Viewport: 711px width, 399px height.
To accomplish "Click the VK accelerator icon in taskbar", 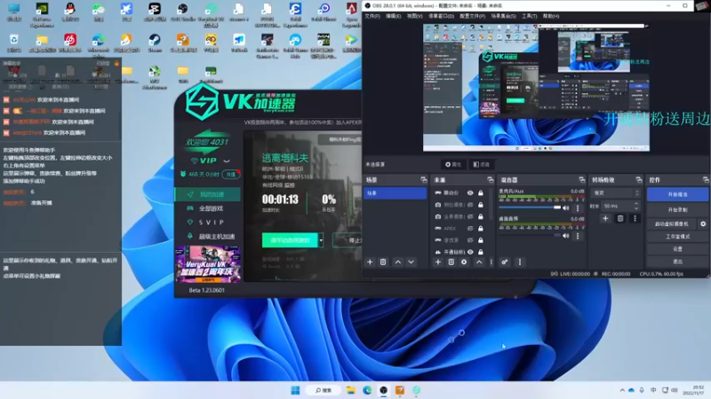I will click(x=416, y=390).
